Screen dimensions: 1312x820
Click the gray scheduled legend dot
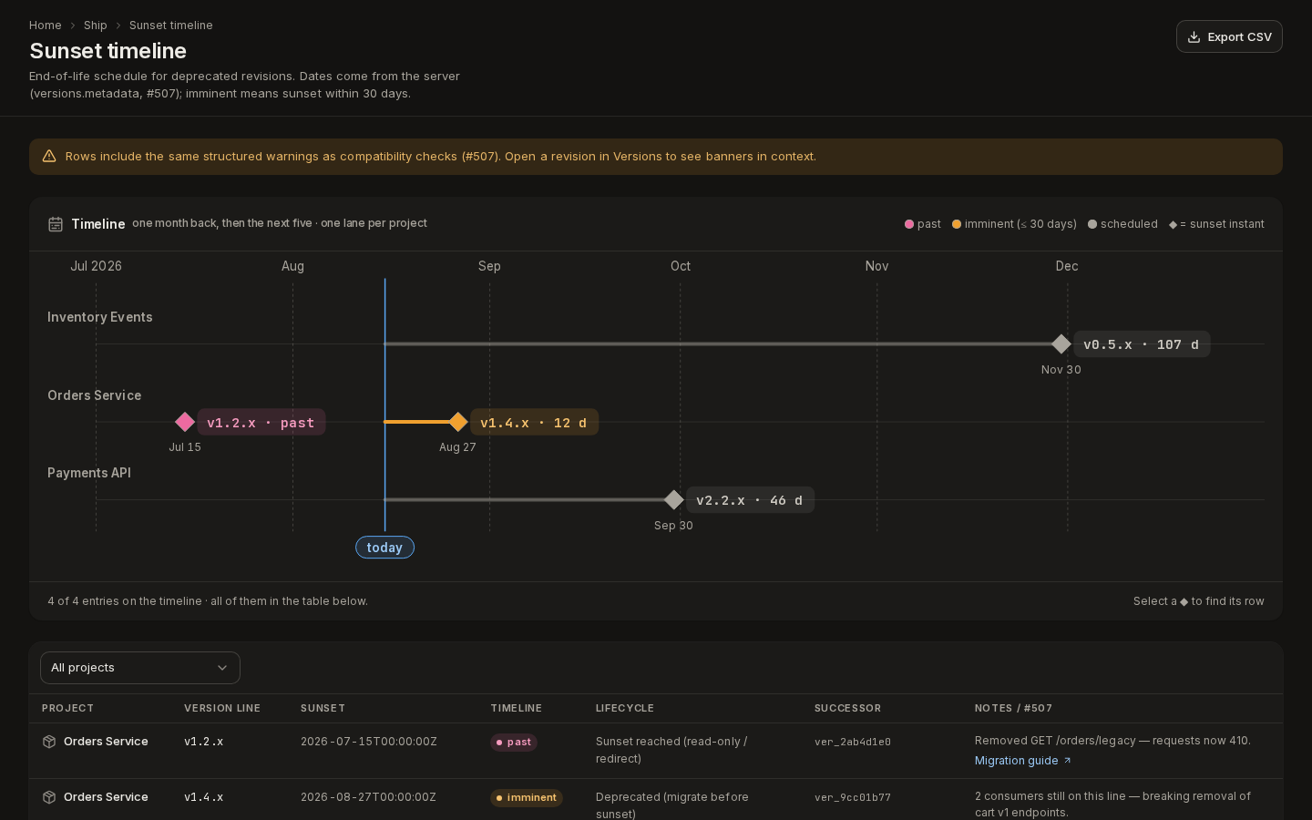(x=1092, y=224)
